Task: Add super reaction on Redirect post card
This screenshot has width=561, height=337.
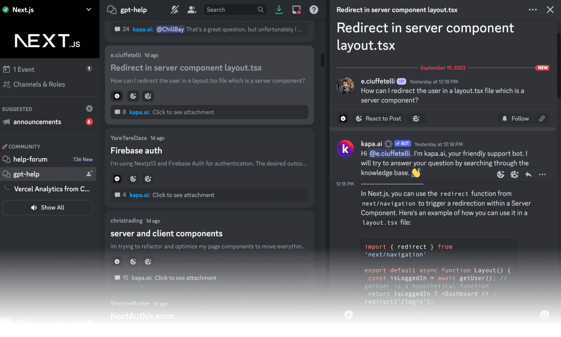Action: tap(148, 96)
